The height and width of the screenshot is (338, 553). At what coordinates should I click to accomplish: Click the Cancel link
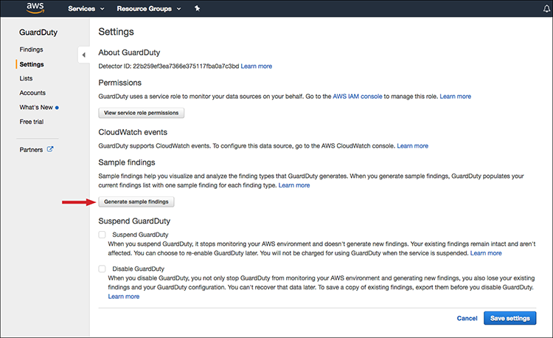pos(467,318)
